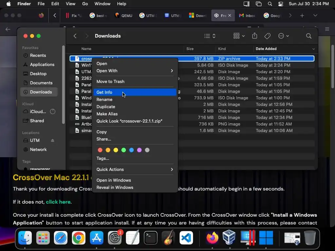Open Applications in Finder sidebar

(39, 64)
